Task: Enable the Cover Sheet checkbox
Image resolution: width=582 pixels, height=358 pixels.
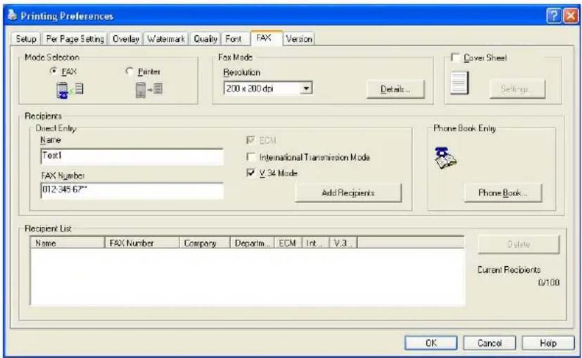Action: [454, 57]
